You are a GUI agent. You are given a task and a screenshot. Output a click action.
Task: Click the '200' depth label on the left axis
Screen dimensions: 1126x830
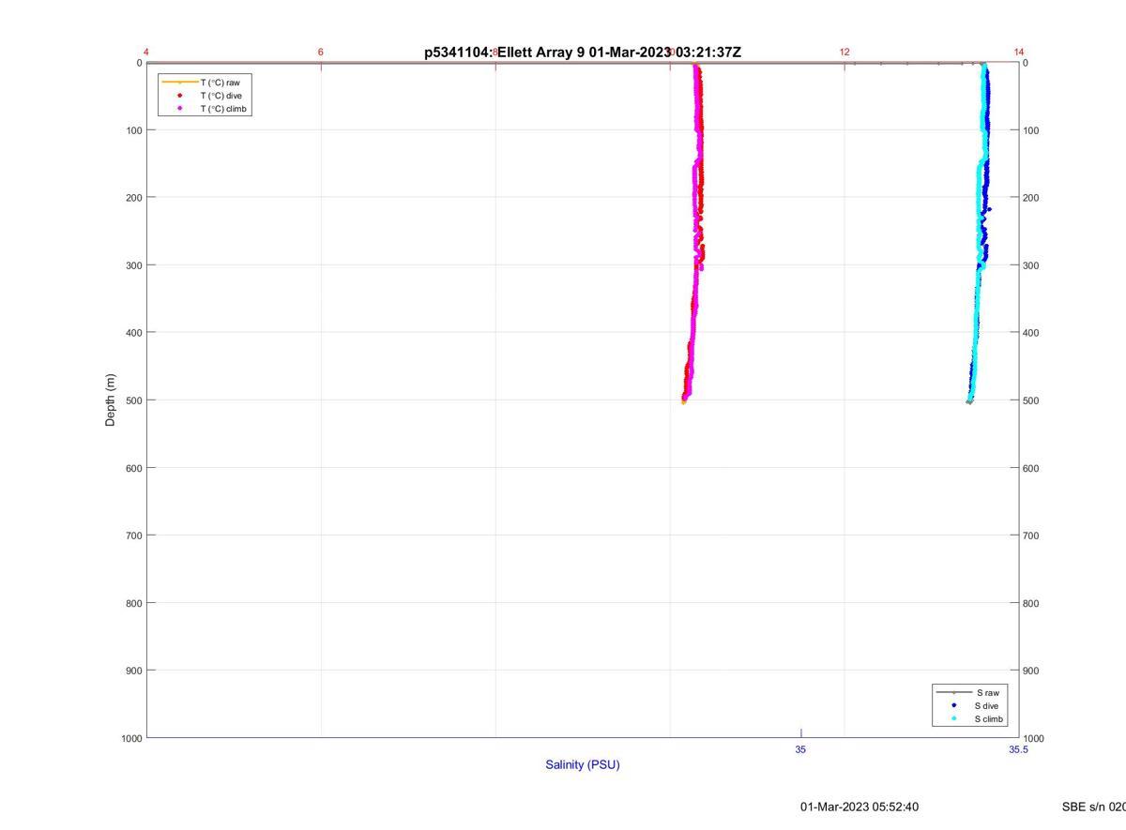[134, 198]
